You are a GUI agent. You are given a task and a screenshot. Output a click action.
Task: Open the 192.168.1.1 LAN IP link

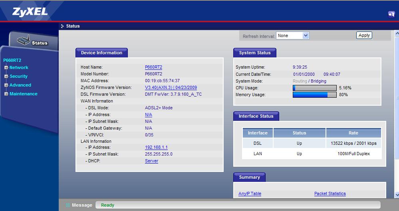(156, 147)
